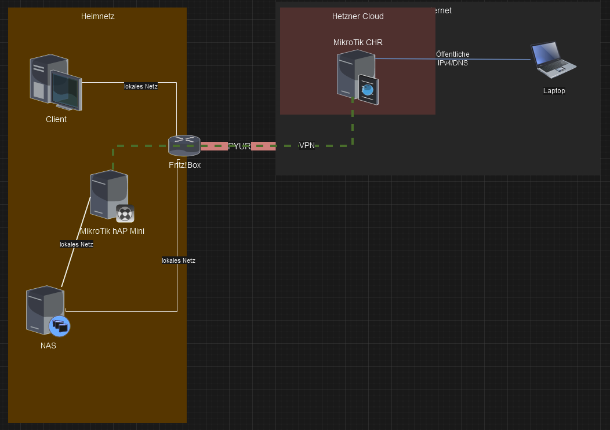Click the 'MikroTik hAP Mini' label

pos(112,231)
